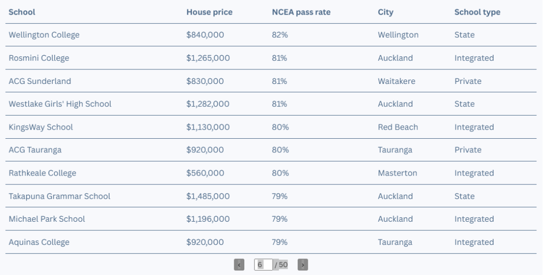Select the Michael Park School row
This screenshot has width=543, height=275.
tap(271, 219)
